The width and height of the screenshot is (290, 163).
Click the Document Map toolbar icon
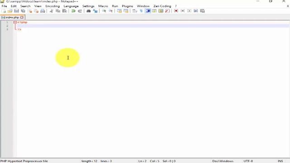161,11
